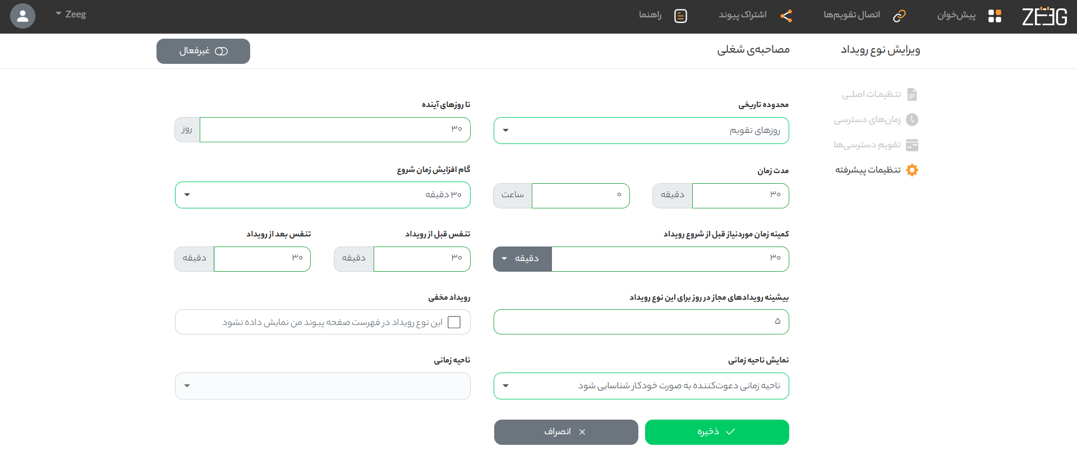Screen dimensions: 1077x465
Task: Open the ناحیه زمانی dropdown
Action: pyautogui.click(x=323, y=386)
